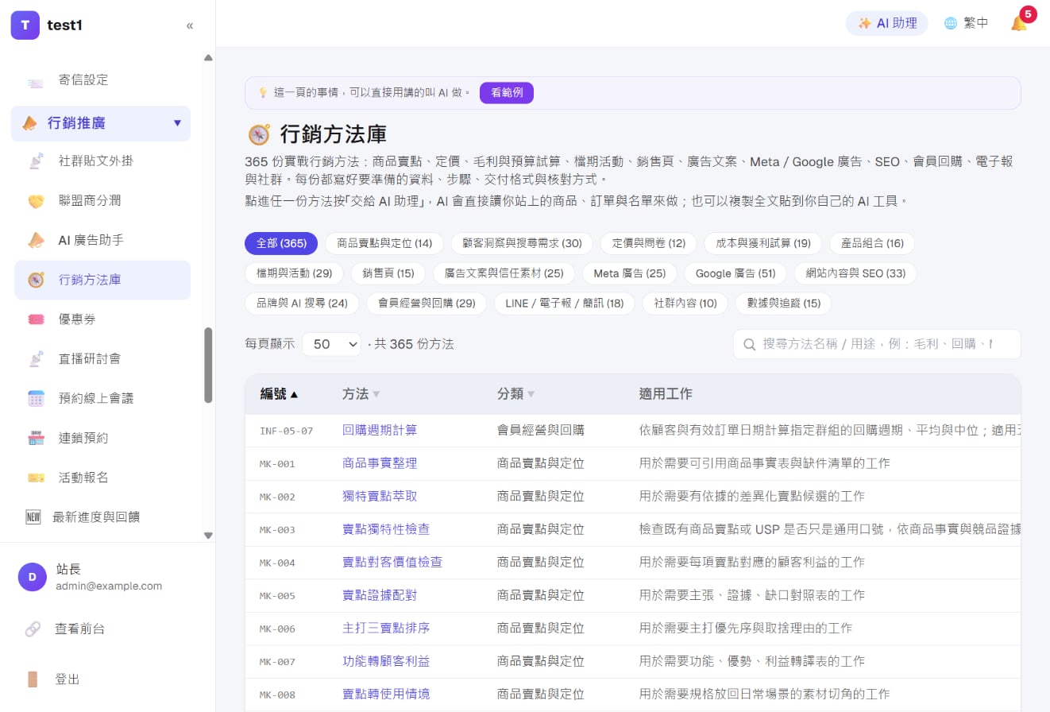The image size is (1050, 712).
Task: Click the magnifier icon in search box
Action: tap(749, 345)
